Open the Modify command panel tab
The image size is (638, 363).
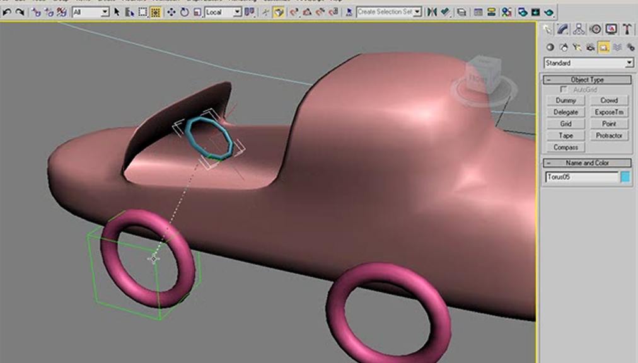[x=563, y=29]
